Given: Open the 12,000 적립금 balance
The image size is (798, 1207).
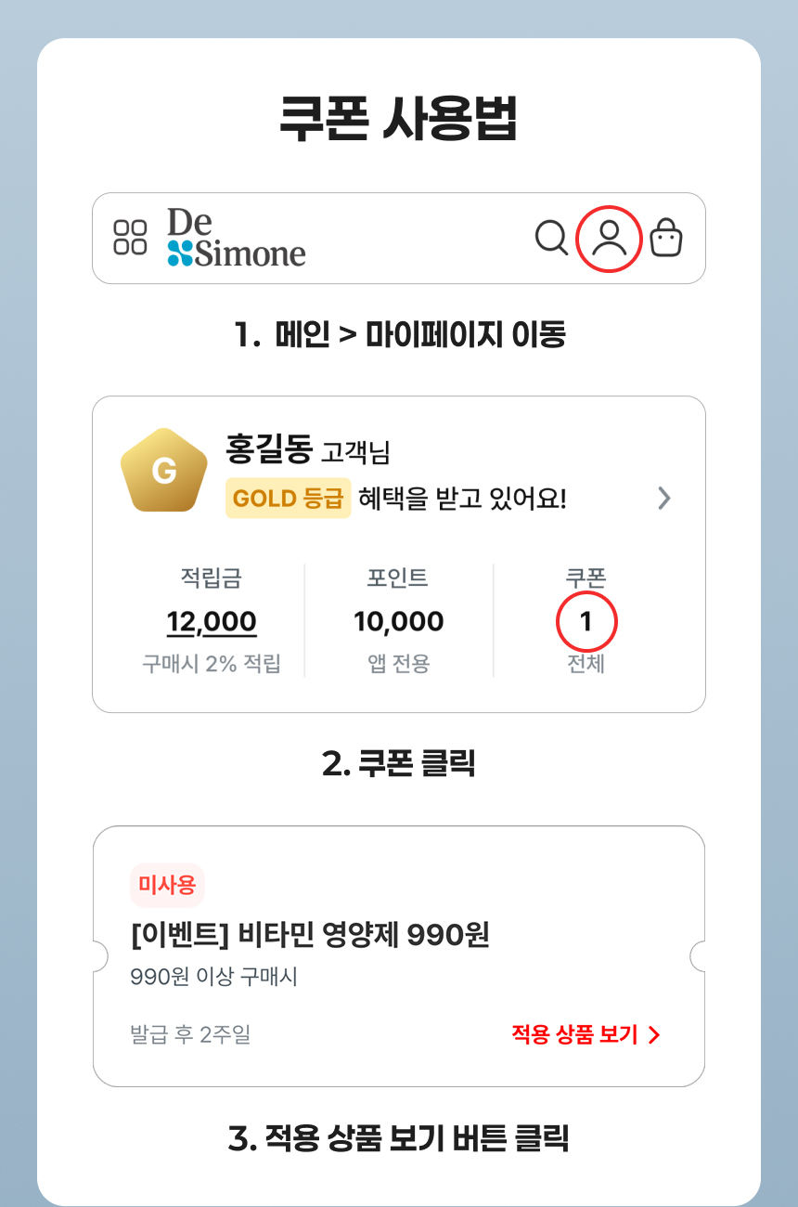Looking at the screenshot, I should [x=212, y=621].
